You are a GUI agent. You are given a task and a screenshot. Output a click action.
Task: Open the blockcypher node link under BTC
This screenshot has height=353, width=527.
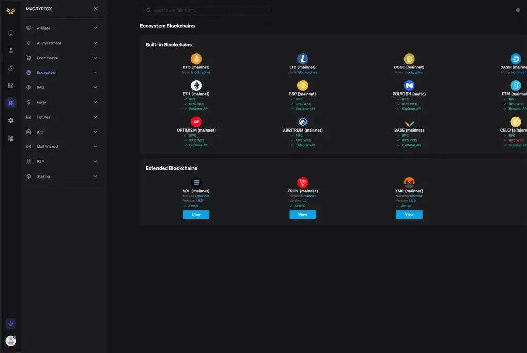pos(201,72)
